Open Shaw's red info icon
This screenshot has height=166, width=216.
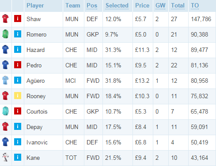click(18, 18)
